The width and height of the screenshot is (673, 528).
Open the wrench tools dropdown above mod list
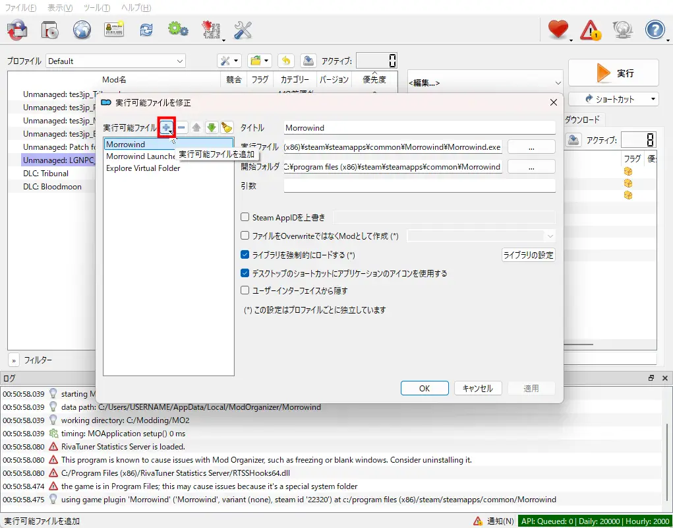[x=229, y=61]
